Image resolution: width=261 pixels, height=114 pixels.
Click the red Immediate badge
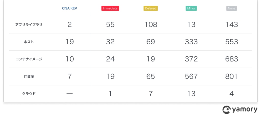point(110,8)
